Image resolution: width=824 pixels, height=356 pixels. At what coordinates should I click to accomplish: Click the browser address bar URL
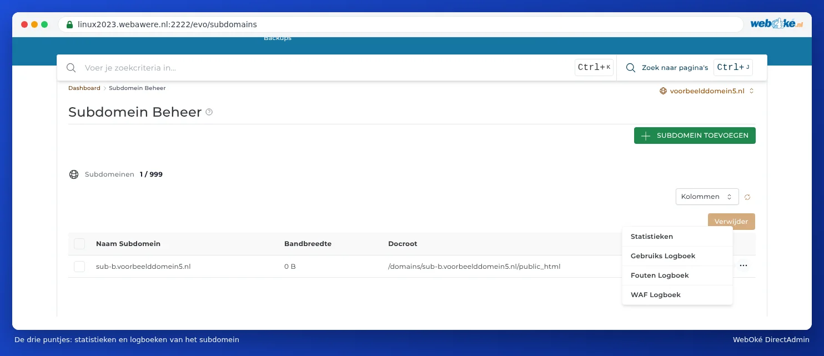[167, 24]
